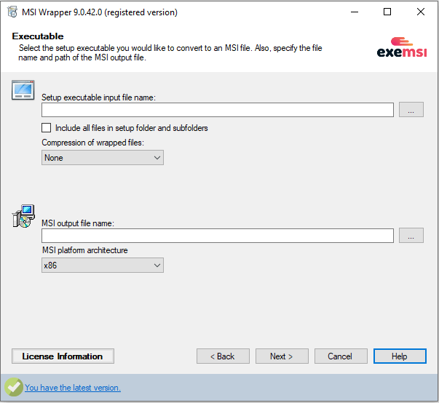Image resolution: width=439 pixels, height=403 pixels.
Task: Enable Include all files in setup folder checkbox
Action: [47, 128]
